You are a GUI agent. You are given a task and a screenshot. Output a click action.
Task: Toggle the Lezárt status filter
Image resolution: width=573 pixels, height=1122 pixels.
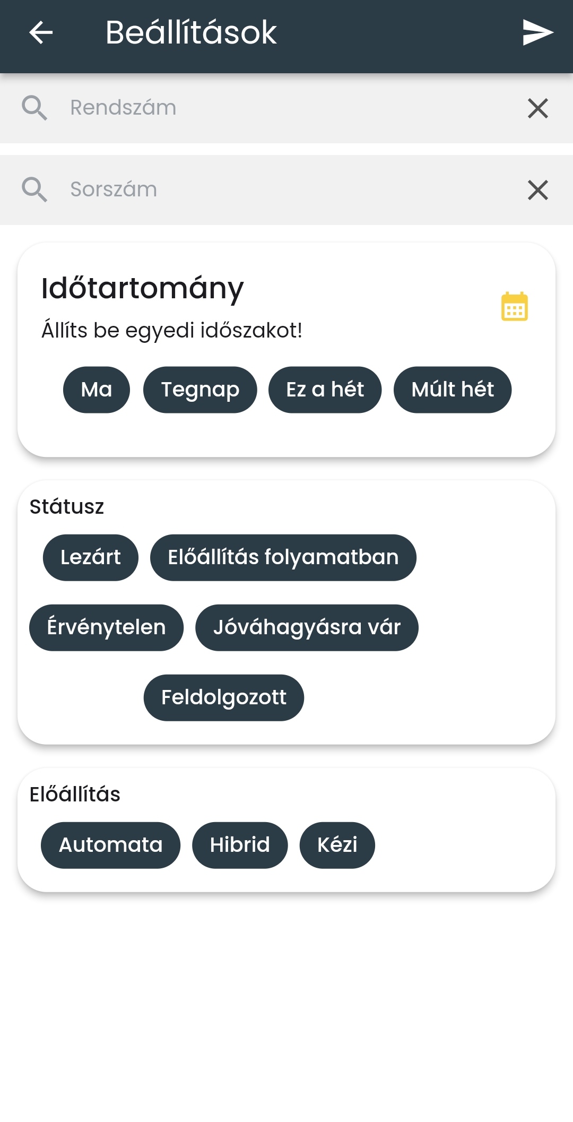[x=91, y=557]
